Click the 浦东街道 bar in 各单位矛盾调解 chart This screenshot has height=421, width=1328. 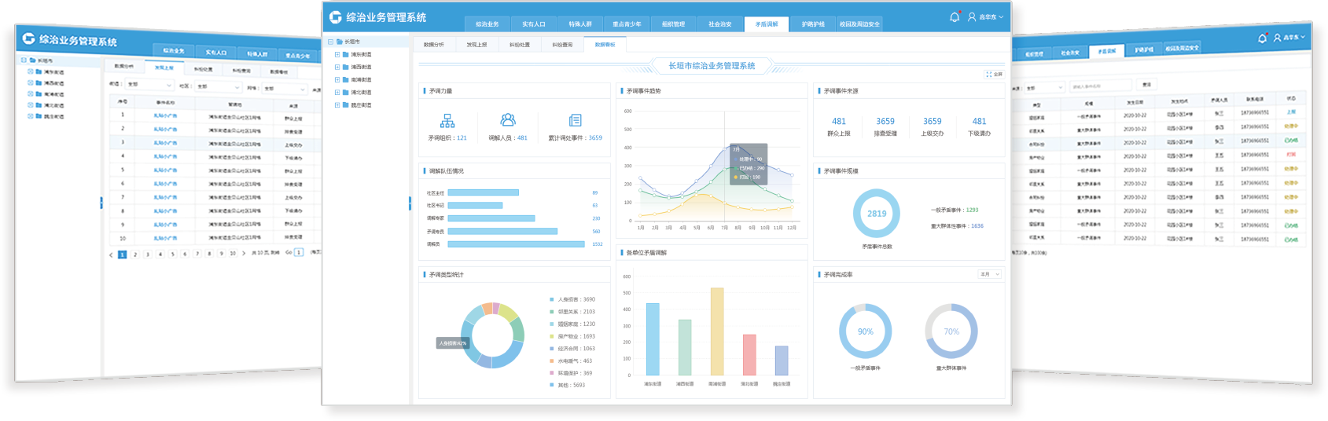(x=653, y=339)
